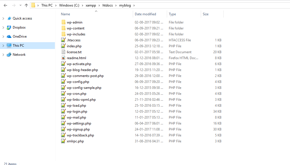Click the wp-settings.php file name
The height and width of the screenshot is (165, 290).
[79, 123]
